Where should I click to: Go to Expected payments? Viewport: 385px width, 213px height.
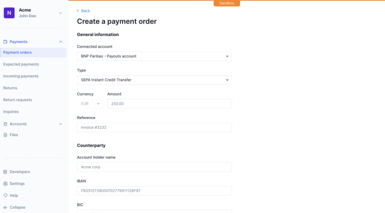pos(21,64)
